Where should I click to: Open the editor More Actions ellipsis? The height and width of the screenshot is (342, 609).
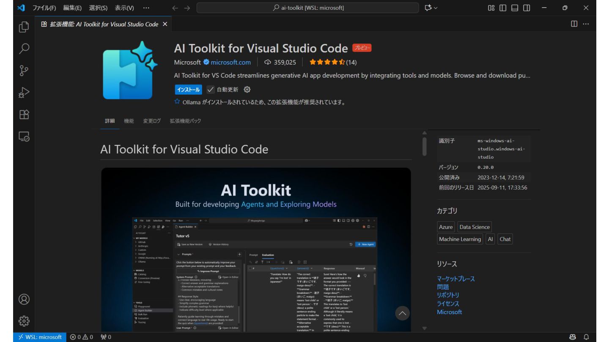586,24
